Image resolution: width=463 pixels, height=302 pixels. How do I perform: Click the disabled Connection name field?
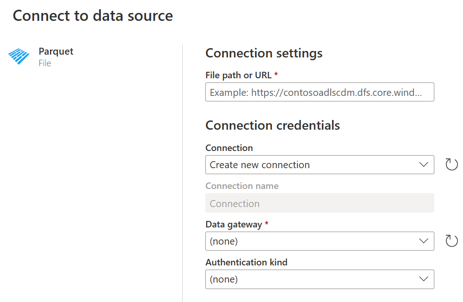(319, 203)
